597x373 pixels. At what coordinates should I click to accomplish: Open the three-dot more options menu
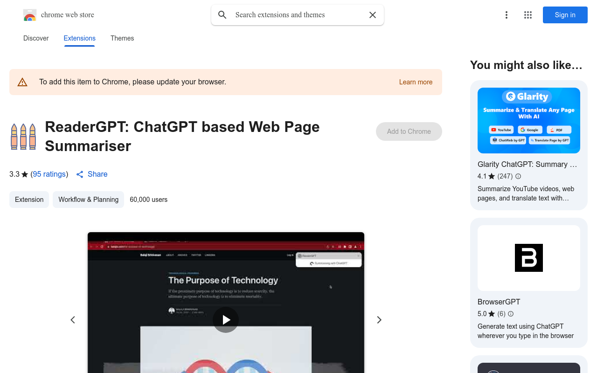(506, 15)
